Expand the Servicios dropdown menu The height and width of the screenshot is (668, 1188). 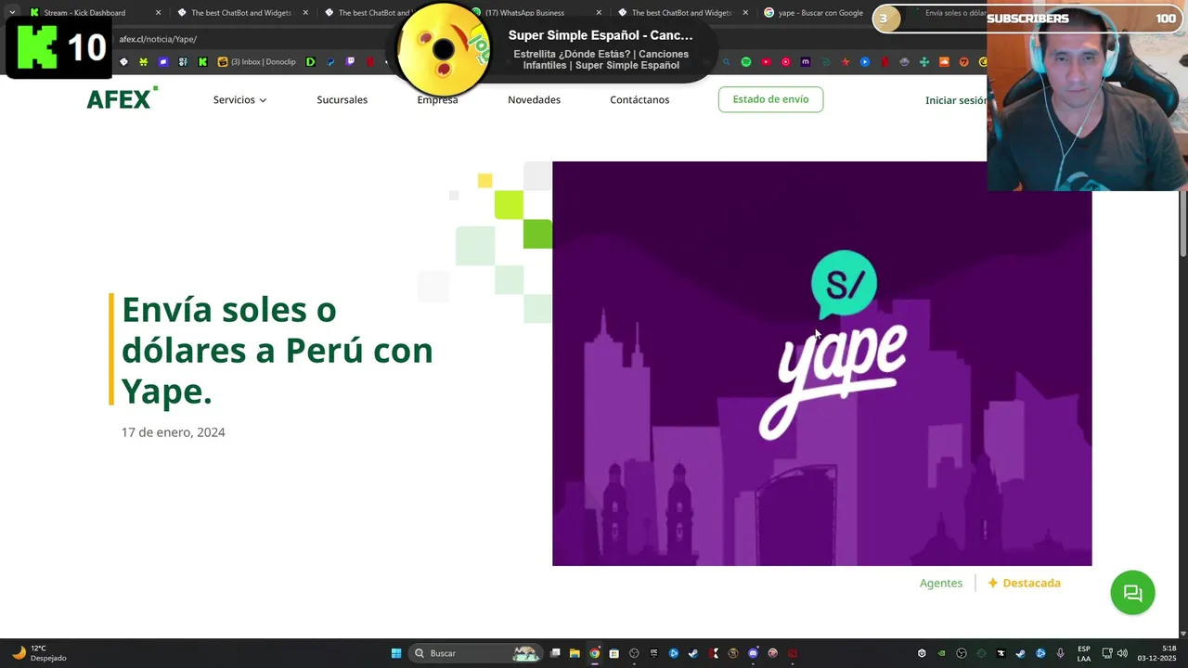pos(239,99)
